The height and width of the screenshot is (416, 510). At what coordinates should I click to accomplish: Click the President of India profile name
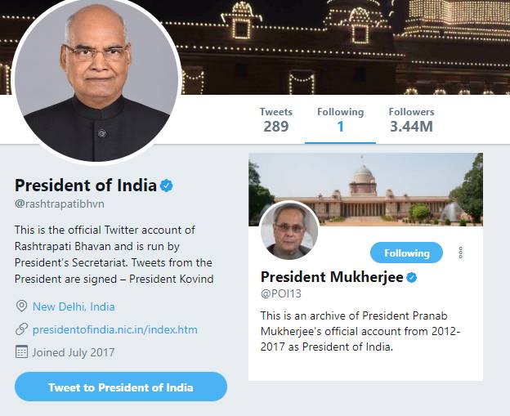[86, 186]
